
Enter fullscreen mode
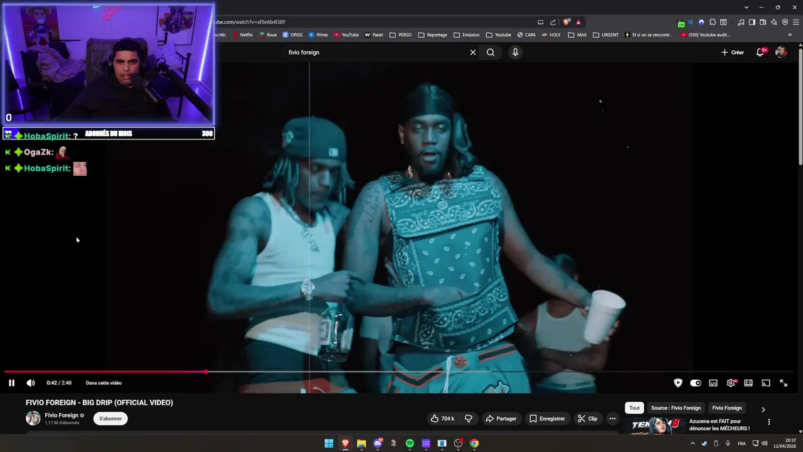[x=784, y=383]
